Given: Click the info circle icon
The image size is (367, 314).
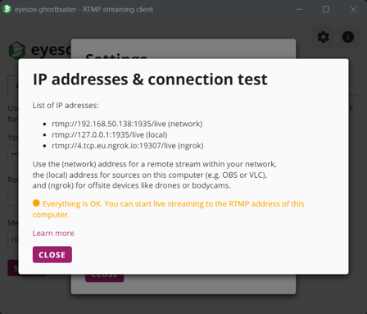Looking at the screenshot, I should click(348, 37).
